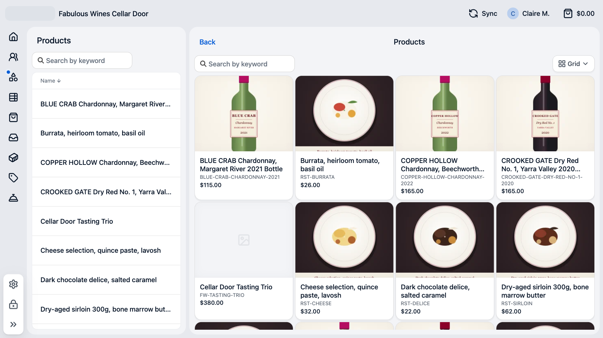Open CROOKED GATE red bottle thumbnail
603x338 pixels.
pos(545,114)
